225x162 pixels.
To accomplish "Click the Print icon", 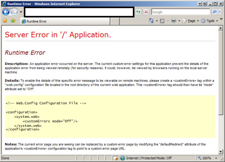I will click(x=174, y=21).
